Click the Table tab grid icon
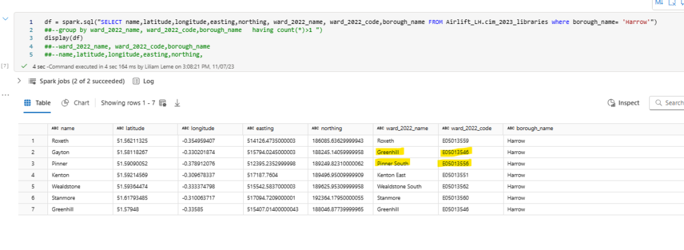 [x=27, y=103]
